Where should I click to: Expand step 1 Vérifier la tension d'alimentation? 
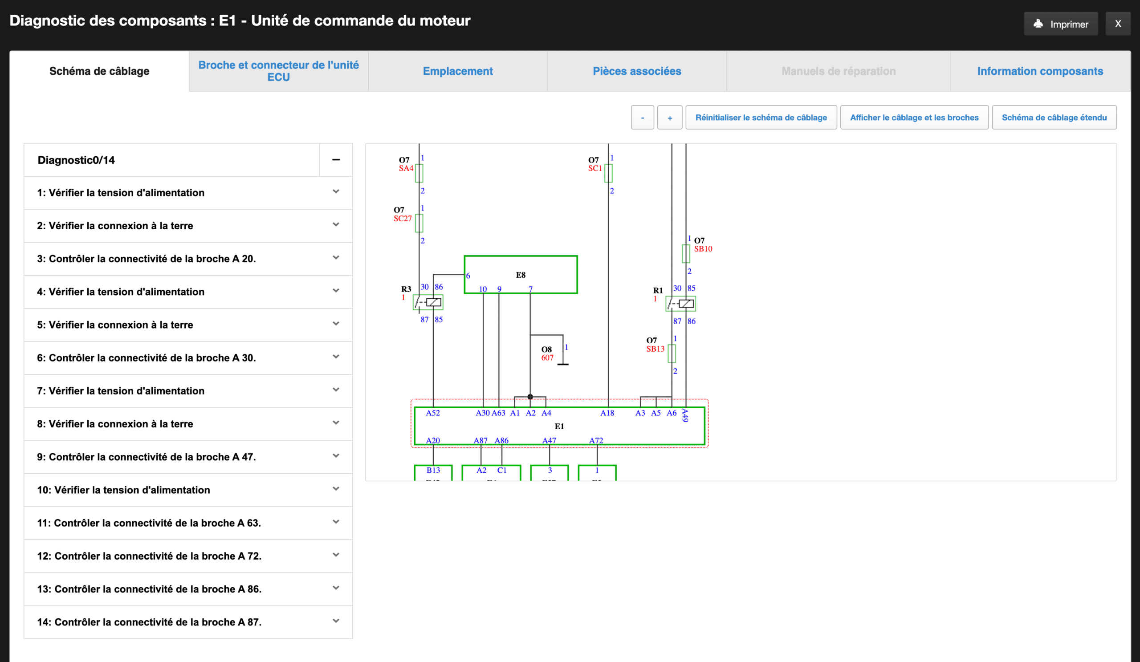pos(336,192)
